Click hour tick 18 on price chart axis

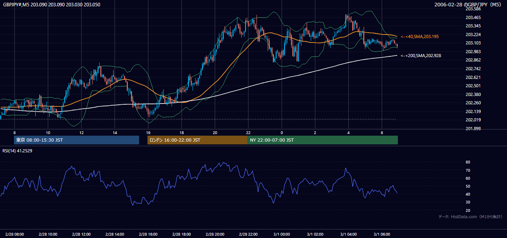[181, 132]
